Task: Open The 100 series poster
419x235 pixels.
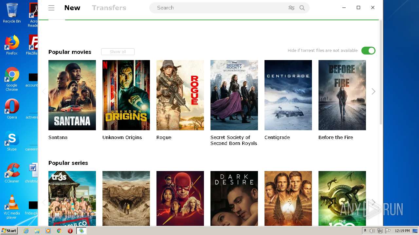Action: 342,198
